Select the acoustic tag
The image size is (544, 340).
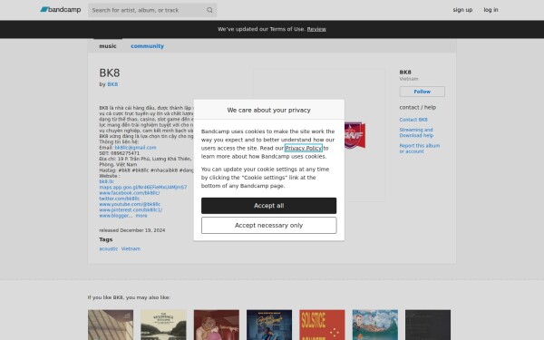tap(108, 248)
